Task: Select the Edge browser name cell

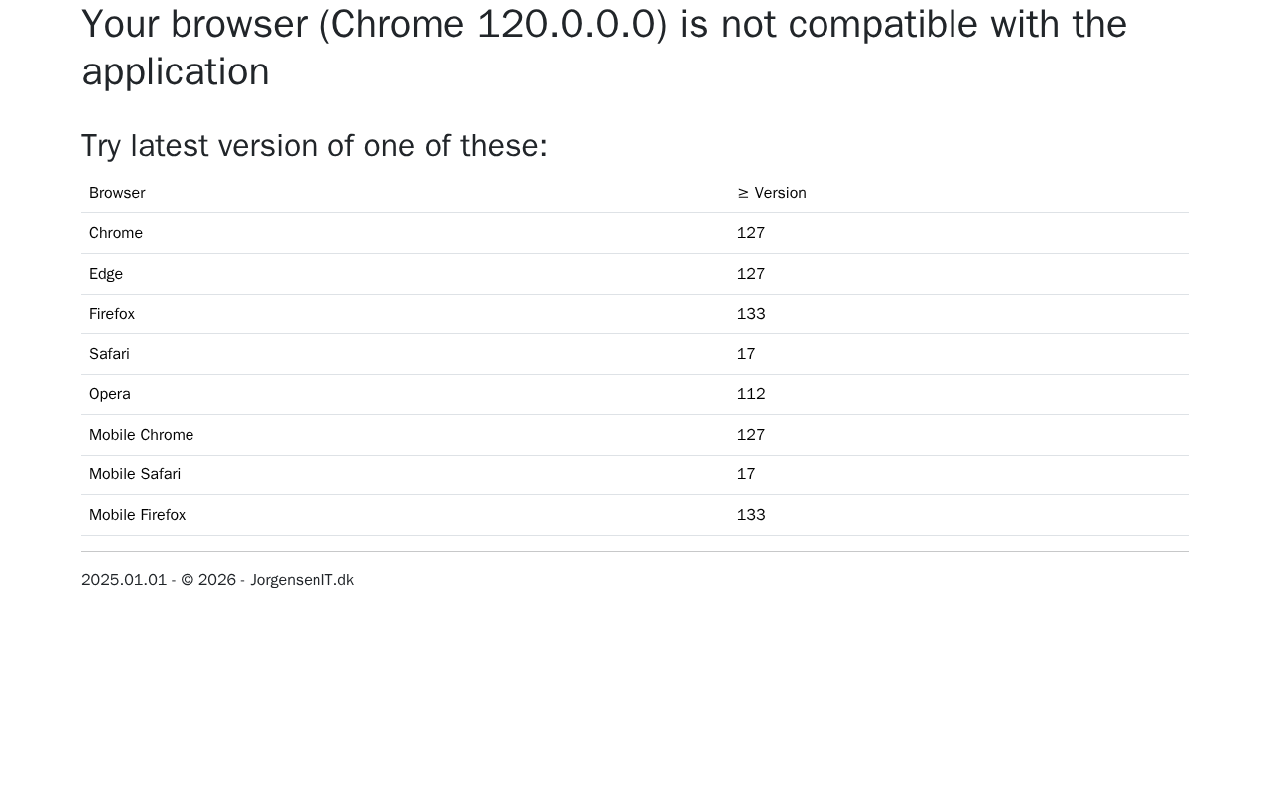Action: coord(106,274)
